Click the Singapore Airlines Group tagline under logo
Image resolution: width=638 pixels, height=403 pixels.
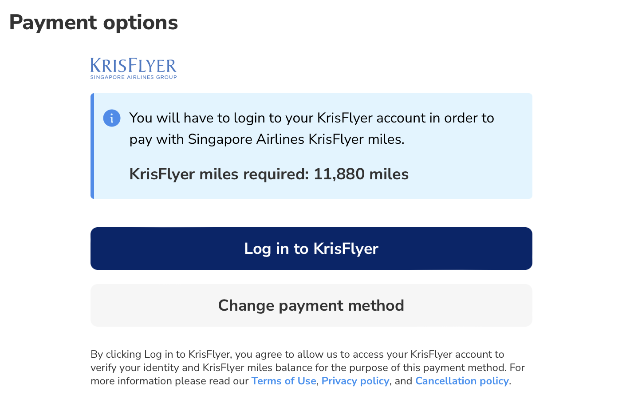pyautogui.click(x=133, y=77)
